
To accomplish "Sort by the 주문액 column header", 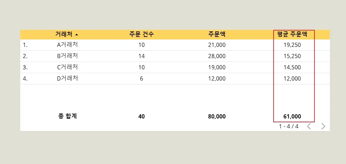I will tap(217, 34).
